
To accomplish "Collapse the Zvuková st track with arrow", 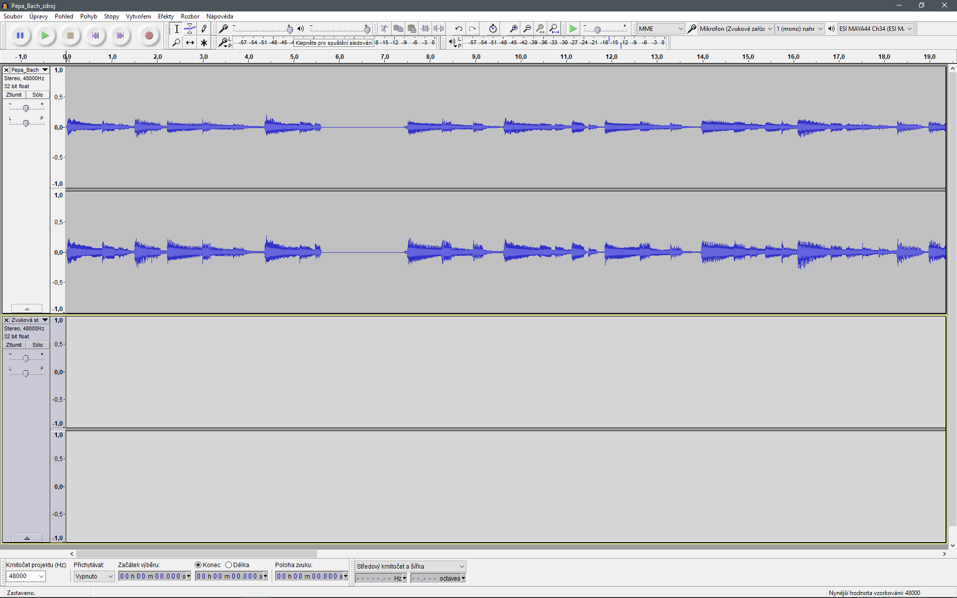I will click(x=27, y=538).
